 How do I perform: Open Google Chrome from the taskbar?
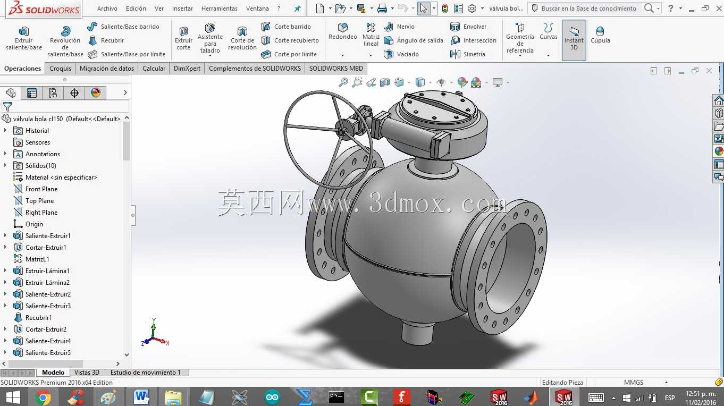pyautogui.click(x=43, y=396)
